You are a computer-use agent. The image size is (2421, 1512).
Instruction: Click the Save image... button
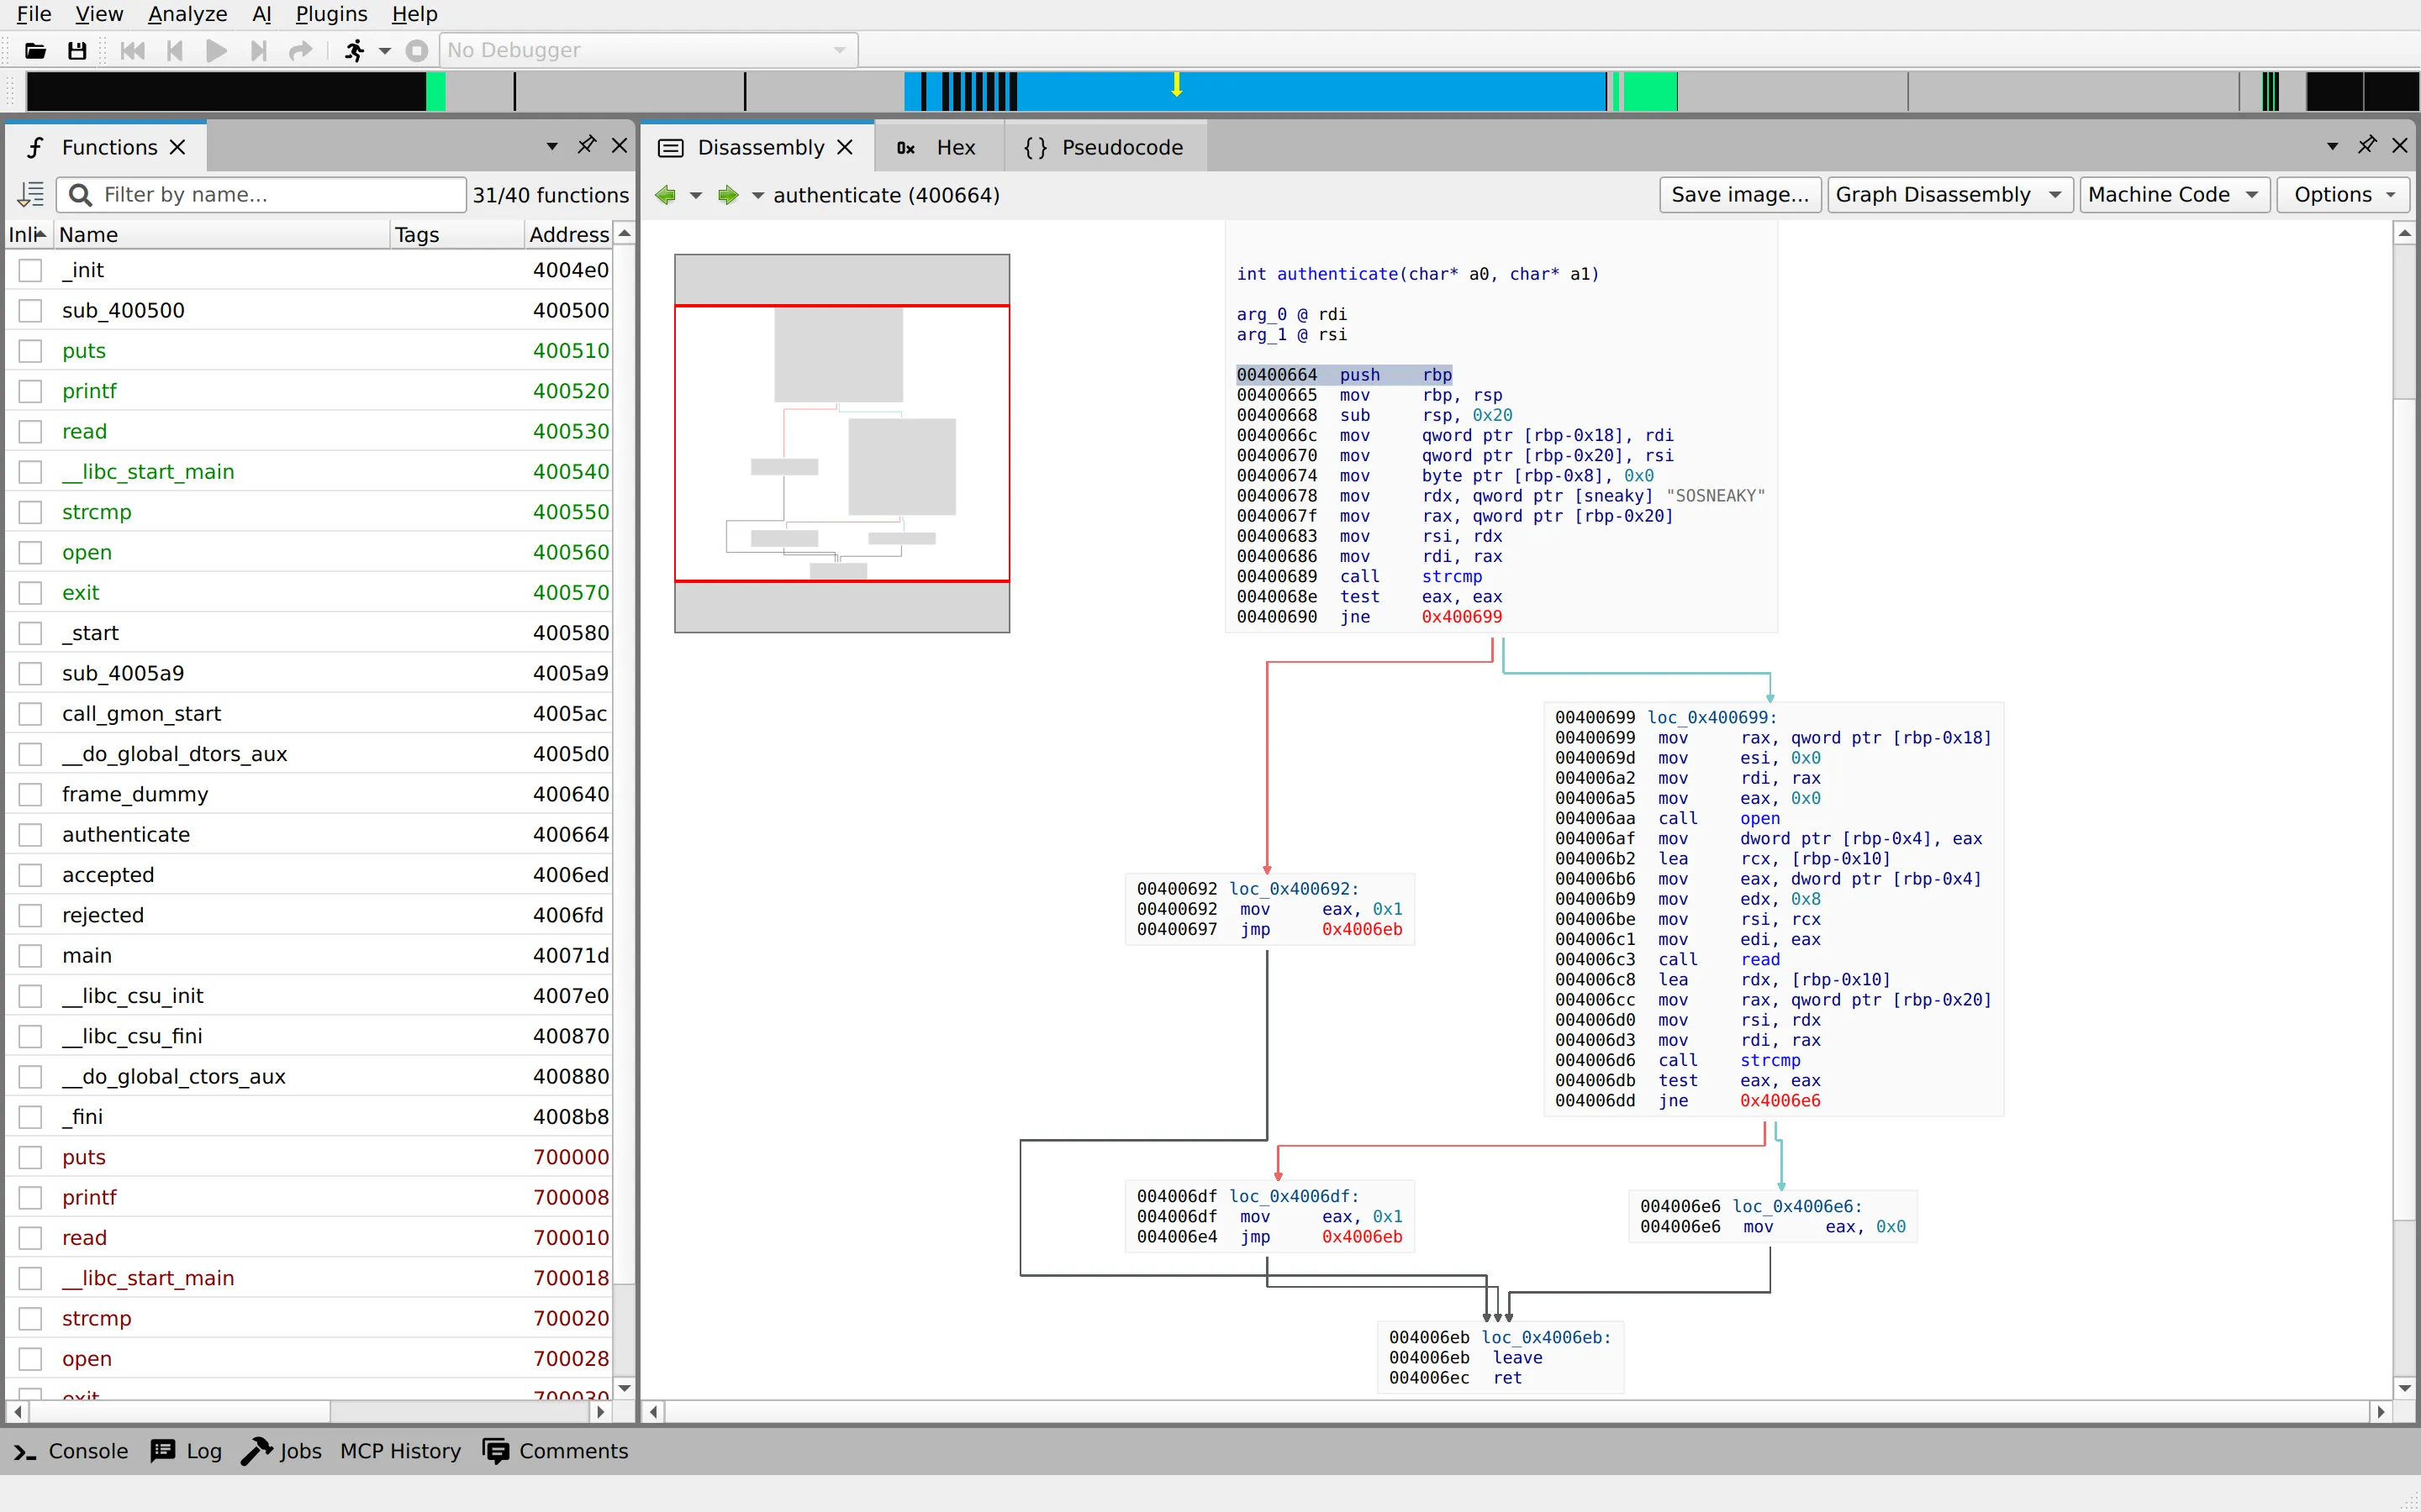point(1740,195)
